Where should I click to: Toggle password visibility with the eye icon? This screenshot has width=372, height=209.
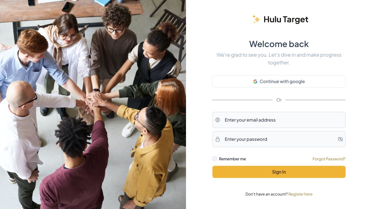point(340,139)
